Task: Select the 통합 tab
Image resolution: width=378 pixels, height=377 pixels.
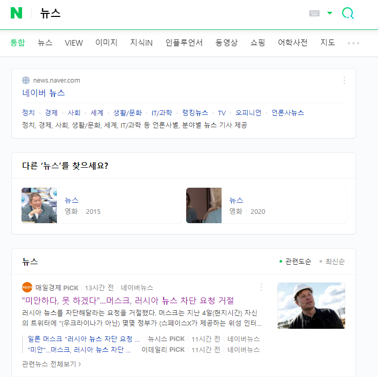Action: (17, 43)
